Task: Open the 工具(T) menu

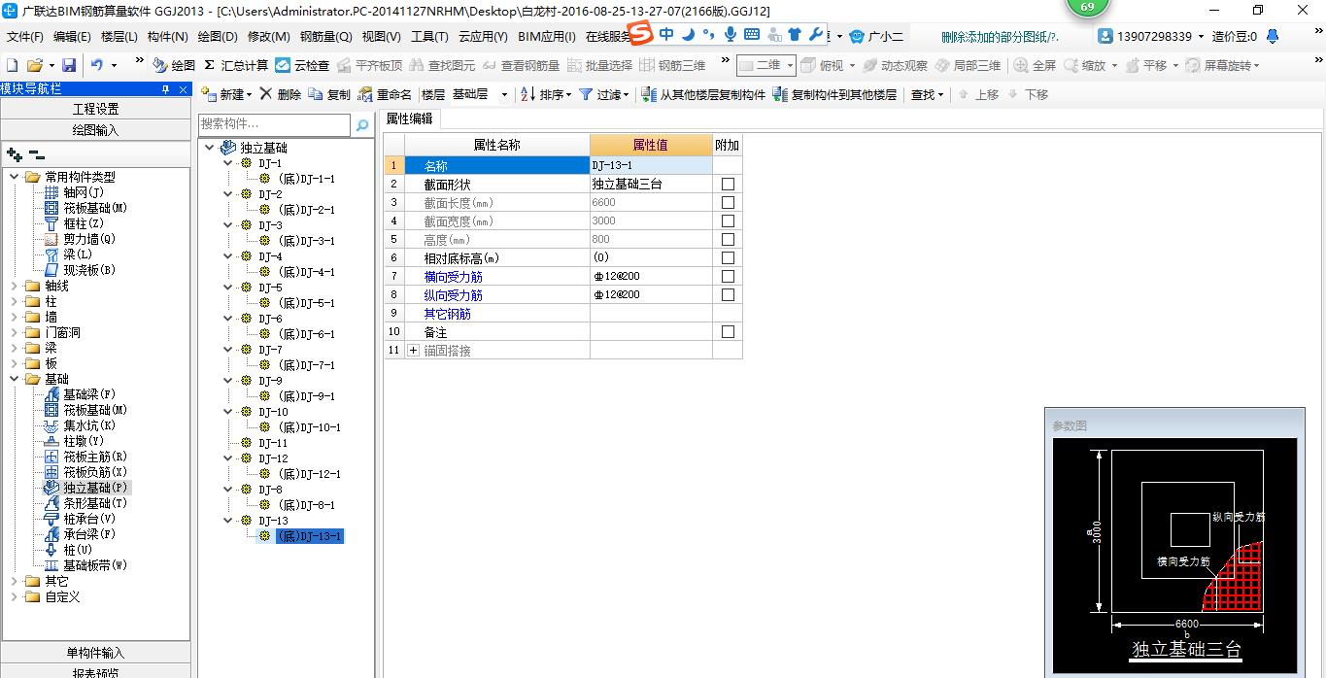Action: (429, 36)
